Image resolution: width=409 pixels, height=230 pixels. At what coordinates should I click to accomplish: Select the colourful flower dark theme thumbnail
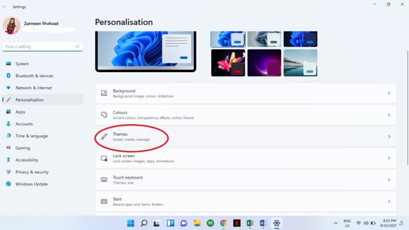tap(228, 62)
